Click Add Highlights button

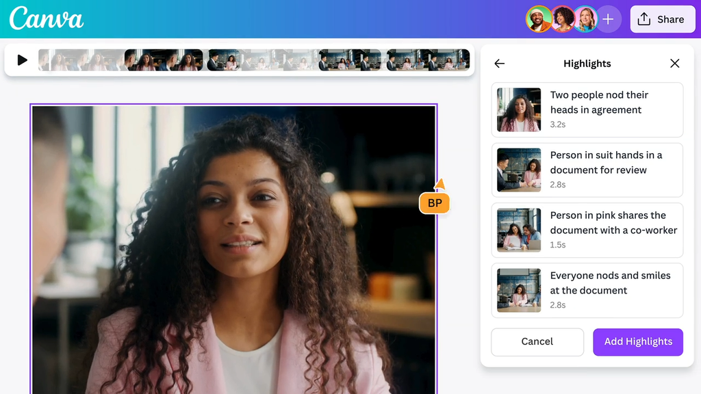638,342
